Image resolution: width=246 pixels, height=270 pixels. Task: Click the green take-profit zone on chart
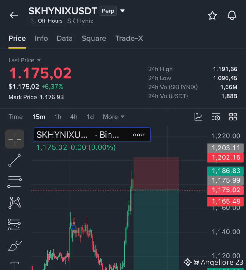click(156, 229)
